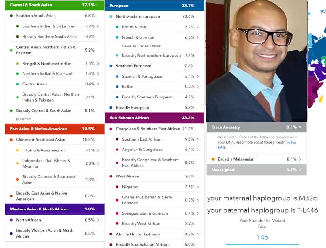
Task: Click the Broadly Melanesian orange dot
Action: click(x=213, y=159)
